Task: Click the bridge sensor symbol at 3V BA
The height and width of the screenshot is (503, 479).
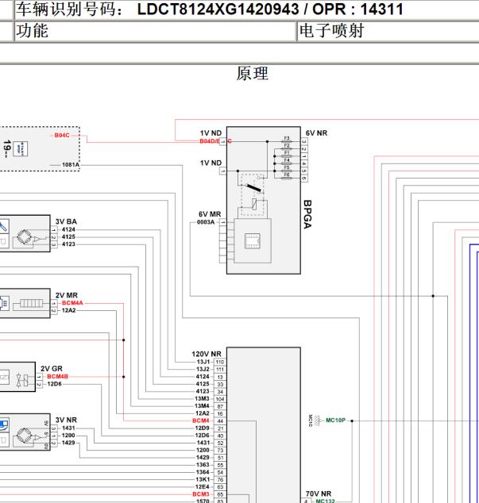Action: click(25, 237)
